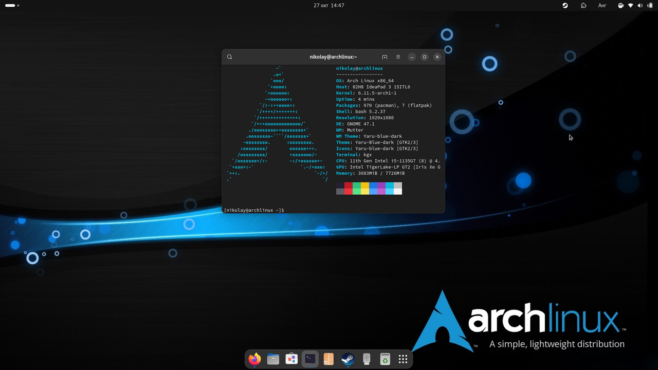Click the Memory value '3083MiB / 7726MiB'
The width and height of the screenshot is (658, 370).
click(381, 173)
